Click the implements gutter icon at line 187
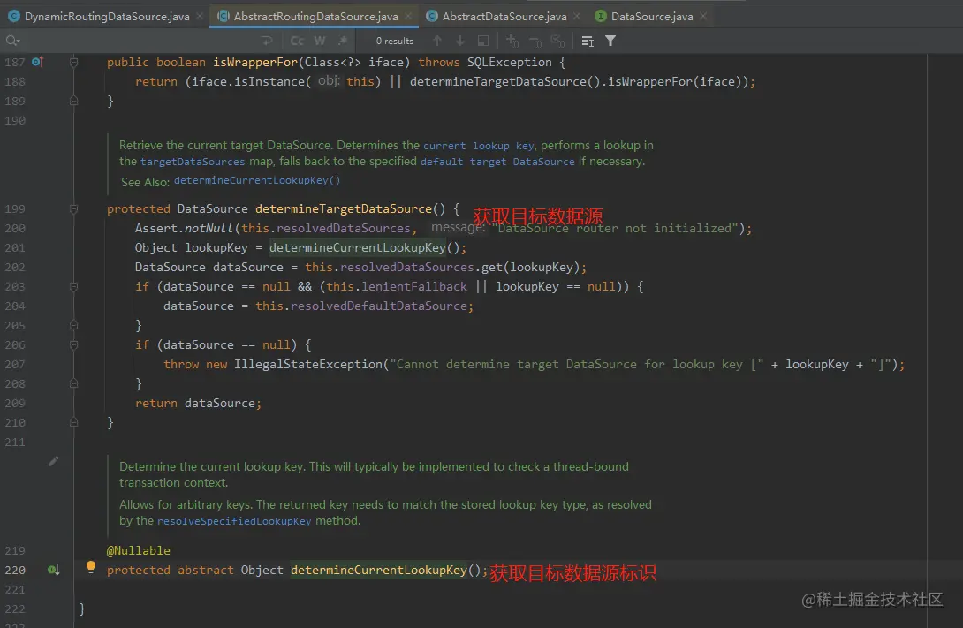Viewport: 963px width, 628px height. 37,62
